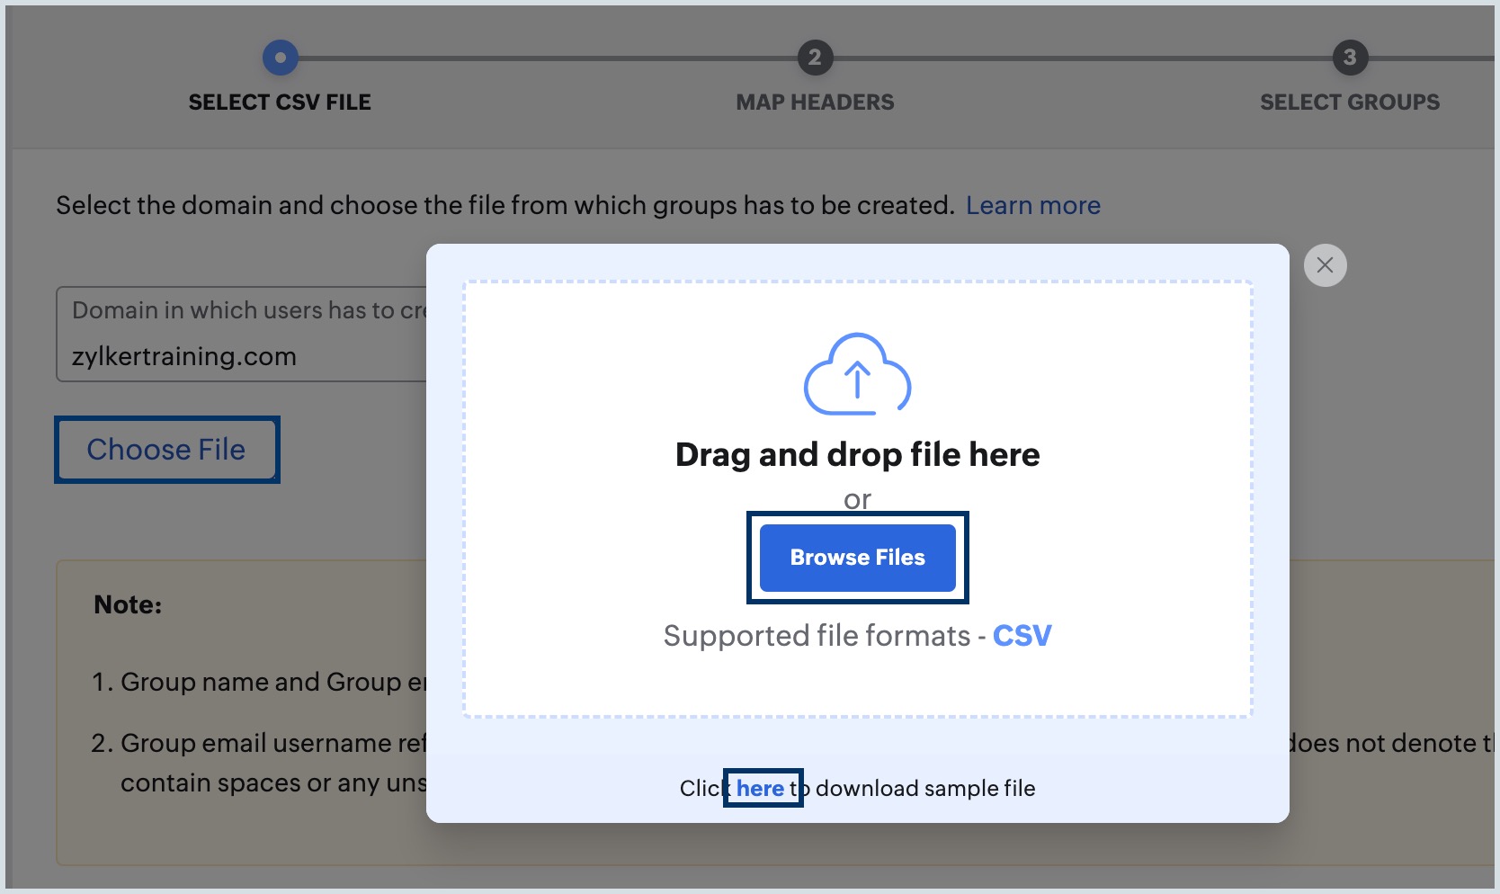Open the Learn more link
Image resolution: width=1500 pixels, height=894 pixels.
[1033, 206]
